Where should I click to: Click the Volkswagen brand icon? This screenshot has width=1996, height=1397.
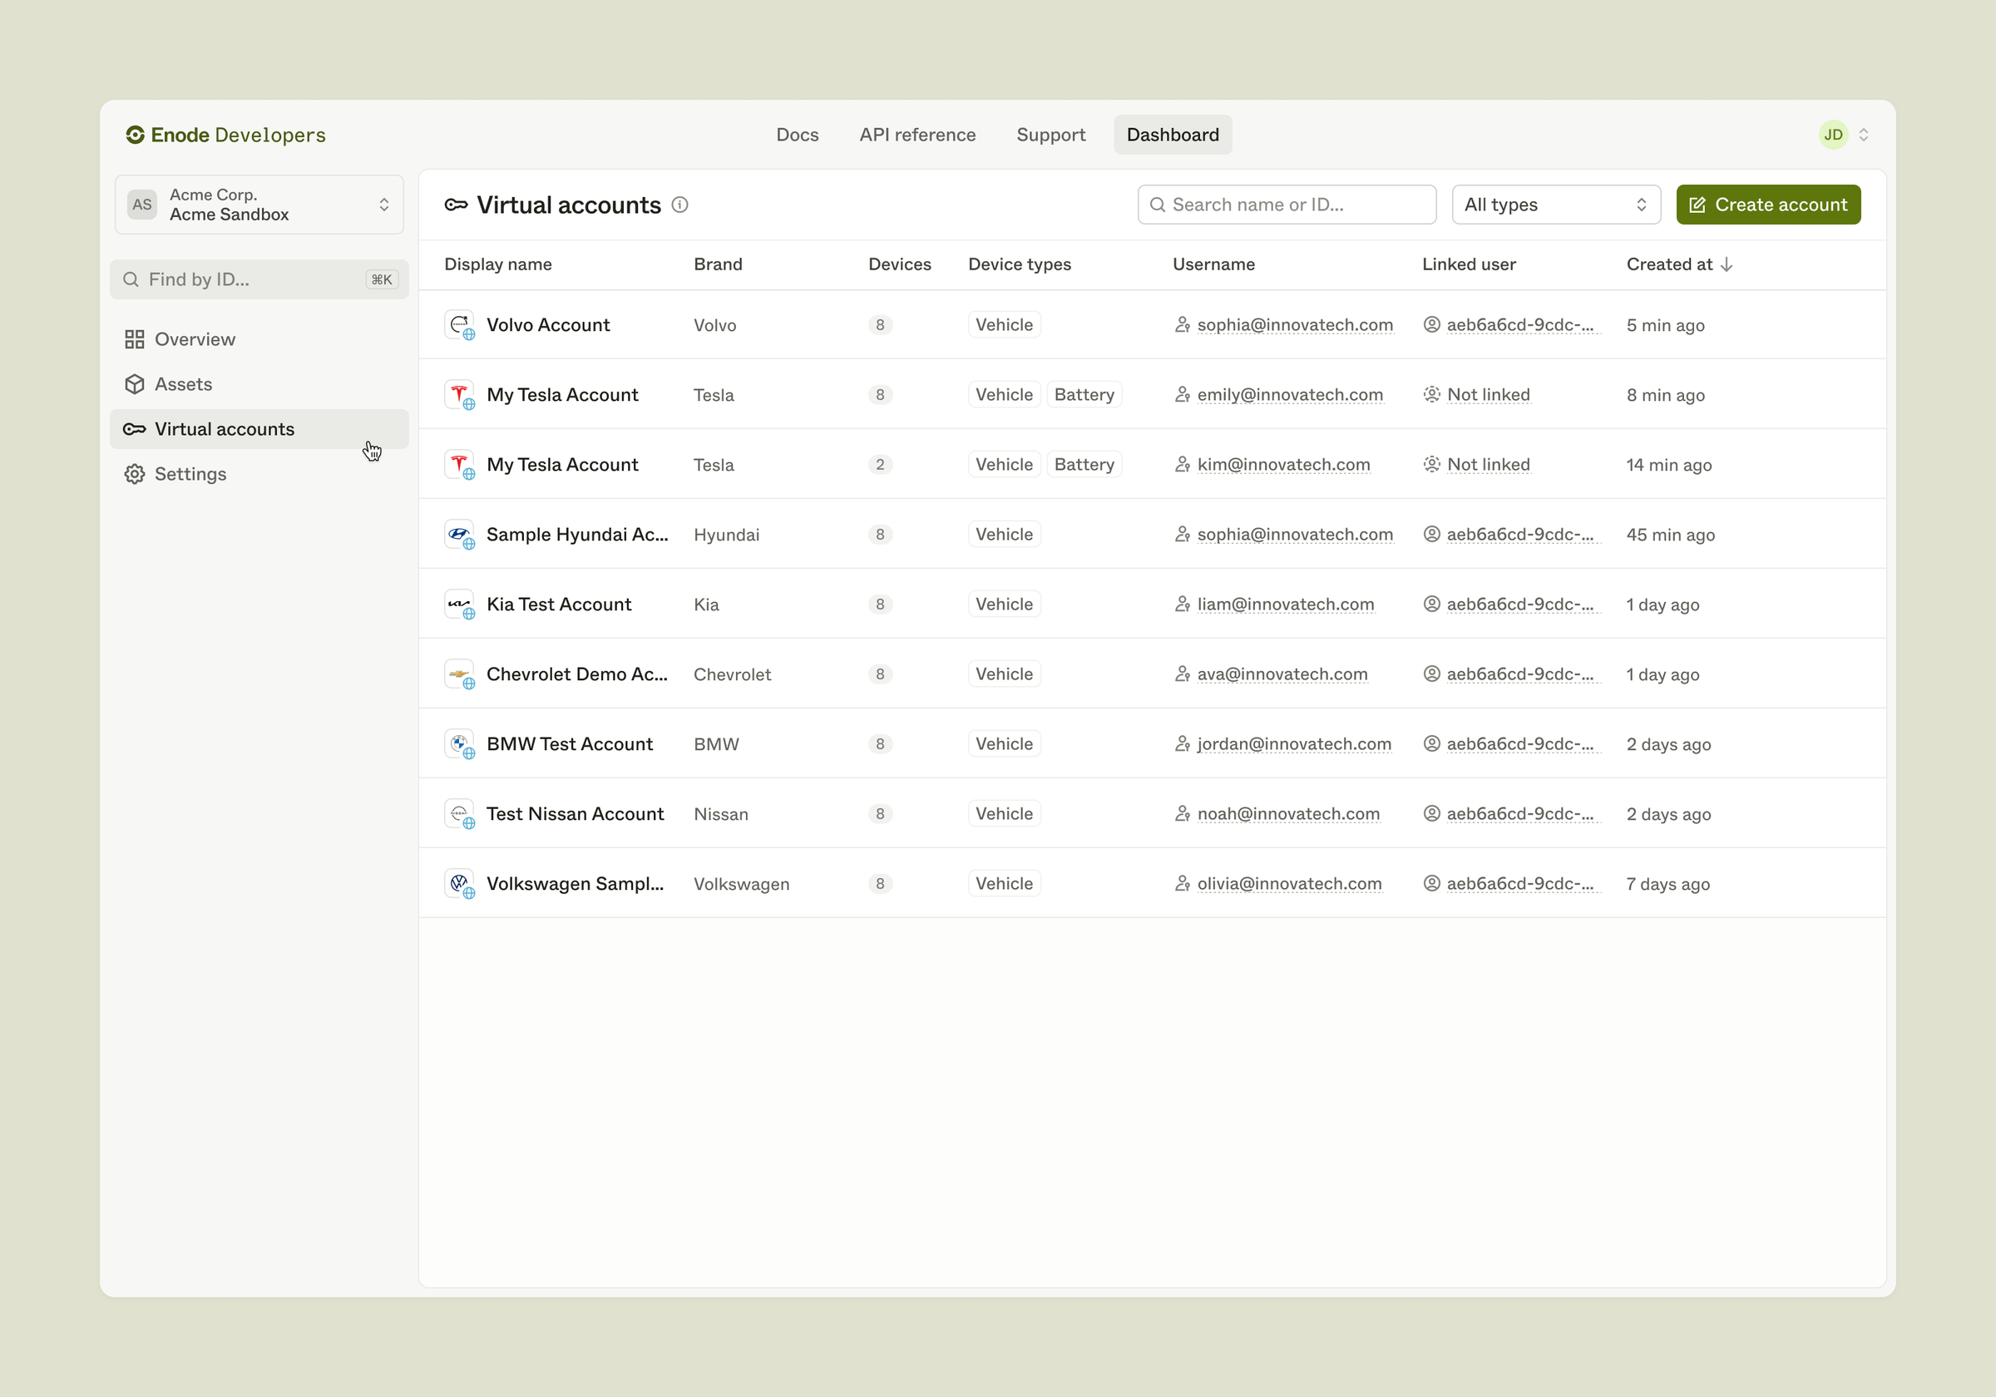click(x=460, y=882)
